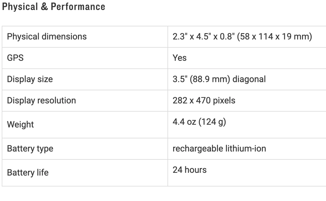This screenshot has height=201, width=326.
Task: Click the word rechargeable in Battery type
Action: (194, 148)
